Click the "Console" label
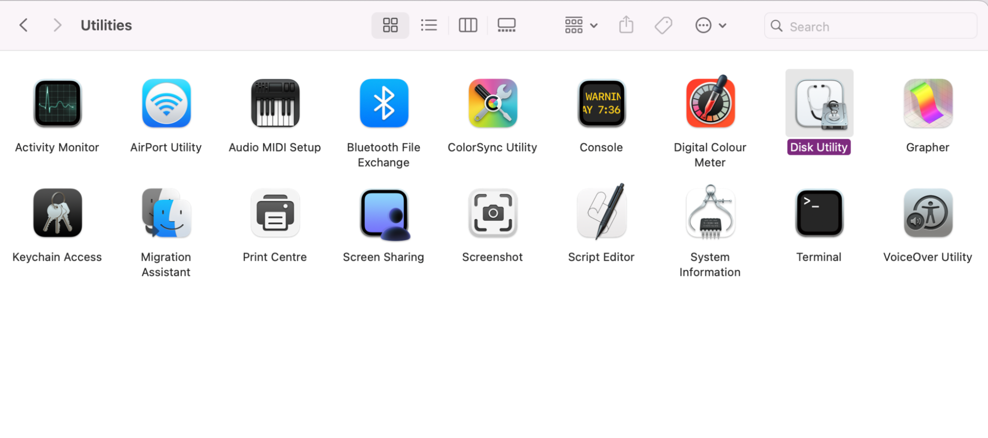The height and width of the screenshot is (438, 988). (x=601, y=147)
